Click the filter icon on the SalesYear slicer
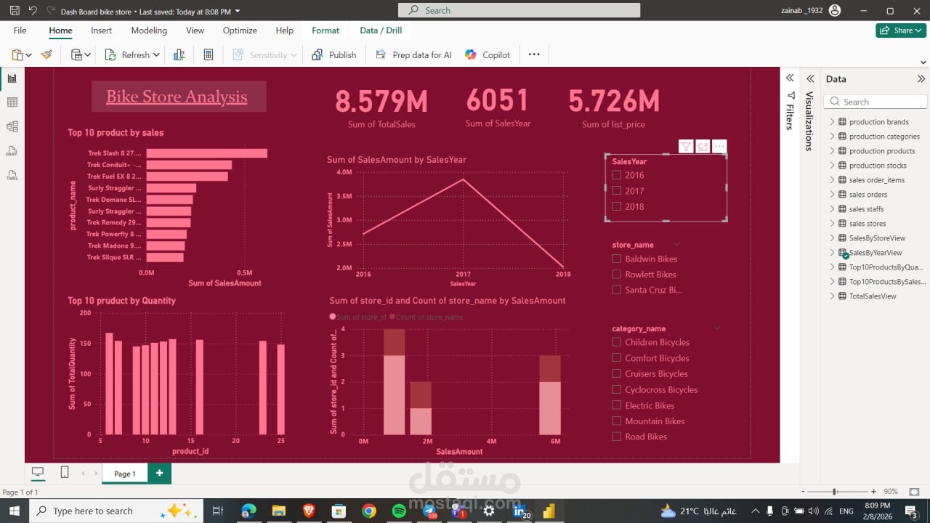The height and width of the screenshot is (523, 930). click(686, 145)
